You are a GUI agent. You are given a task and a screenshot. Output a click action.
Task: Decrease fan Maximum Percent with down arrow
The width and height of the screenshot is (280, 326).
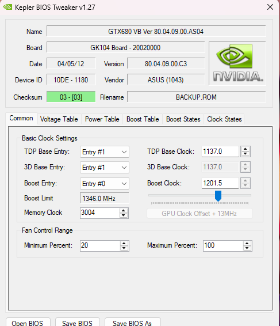pyautogui.click(x=247, y=248)
